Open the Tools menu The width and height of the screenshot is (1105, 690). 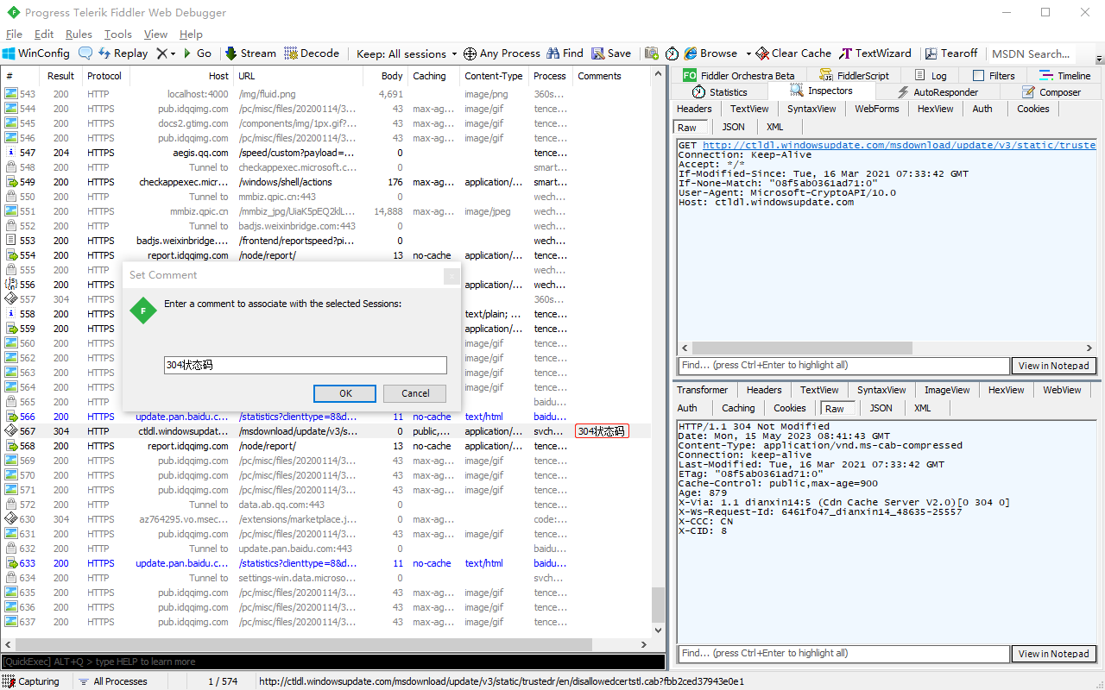coord(118,34)
